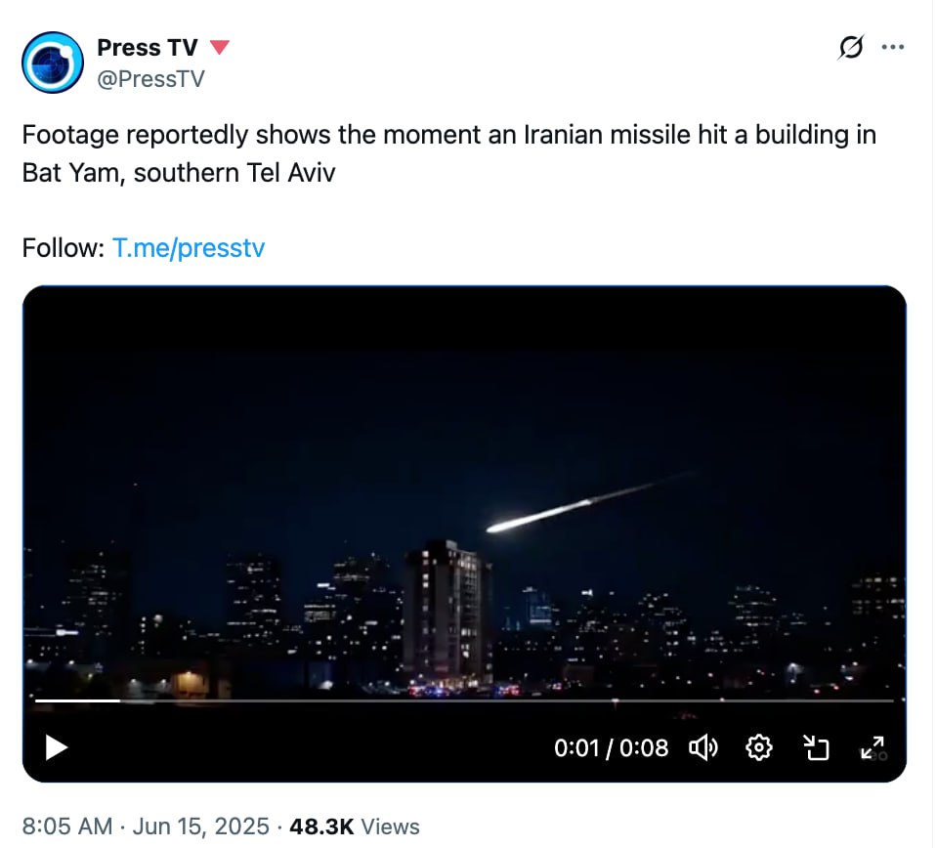Click the 48.3K Views count
The image size is (936, 848).
tap(355, 827)
